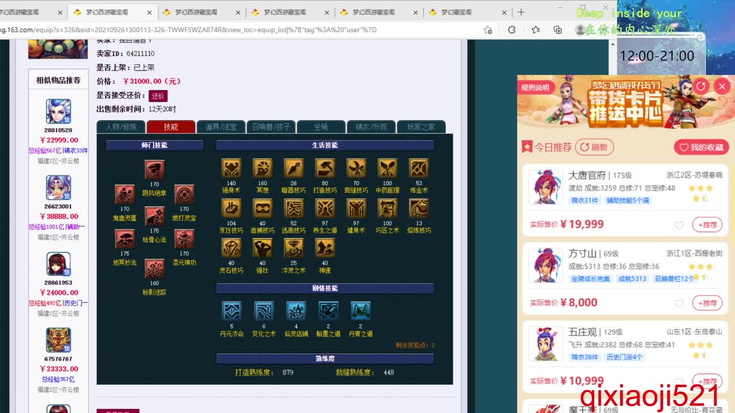Click the 刷新 button beside 今日推荐
735x413 pixels.
pos(594,147)
